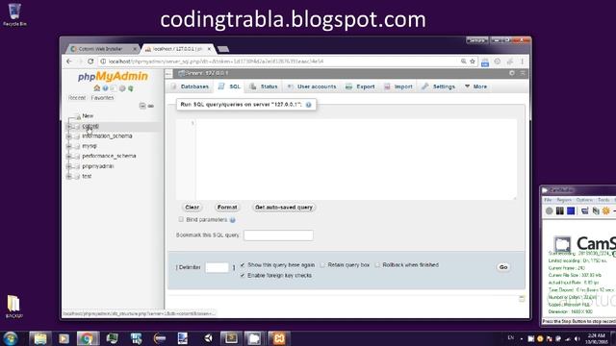Image resolution: width=616 pixels, height=346 pixels.
Task: Open the reload navigation panel green icon
Action: tap(131, 88)
